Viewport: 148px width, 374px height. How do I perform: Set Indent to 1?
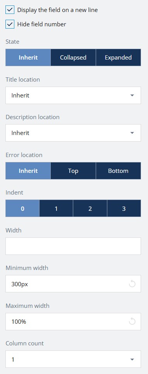coord(56,208)
